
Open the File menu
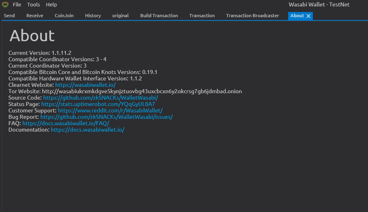point(17,4)
